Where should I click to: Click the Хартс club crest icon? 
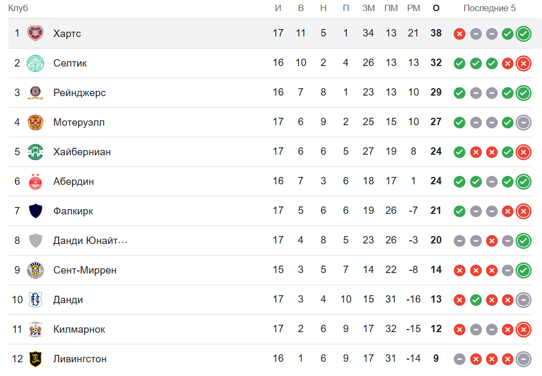(x=35, y=33)
